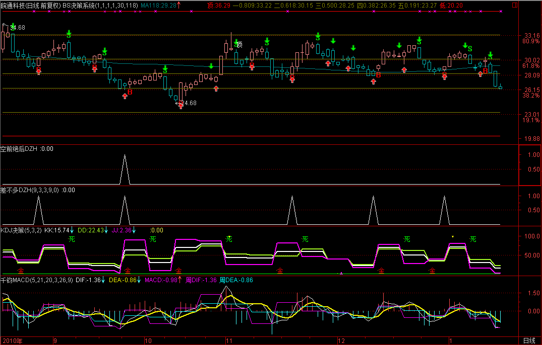Viewport: 542px width, 345px height.
Task: Click the 61.8% level on the right axis
Action: coord(531,66)
